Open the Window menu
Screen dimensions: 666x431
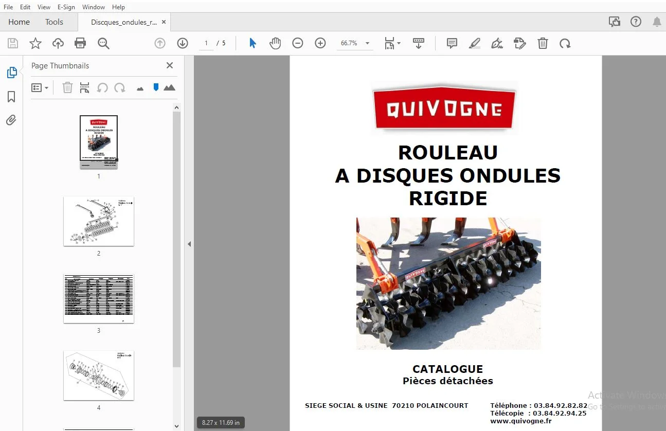pyautogui.click(x=94, y=7)
